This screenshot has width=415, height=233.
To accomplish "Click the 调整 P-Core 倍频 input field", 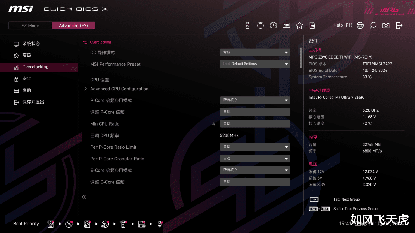I will [255, 112].
